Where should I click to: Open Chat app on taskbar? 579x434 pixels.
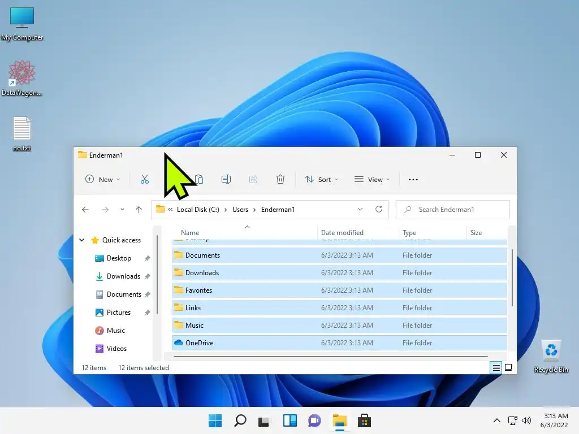click(314, 420)
